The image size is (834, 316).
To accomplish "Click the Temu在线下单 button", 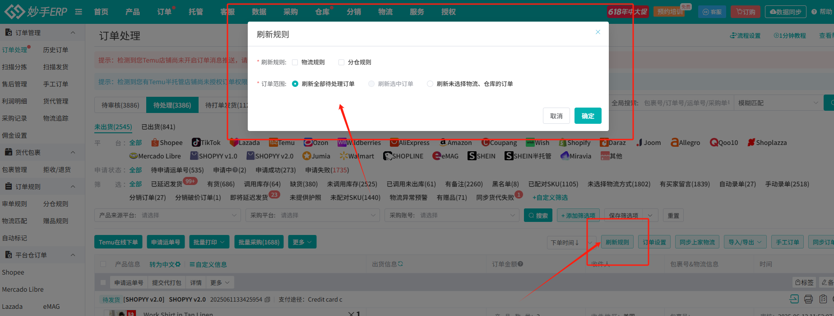I will coord(118,242).
